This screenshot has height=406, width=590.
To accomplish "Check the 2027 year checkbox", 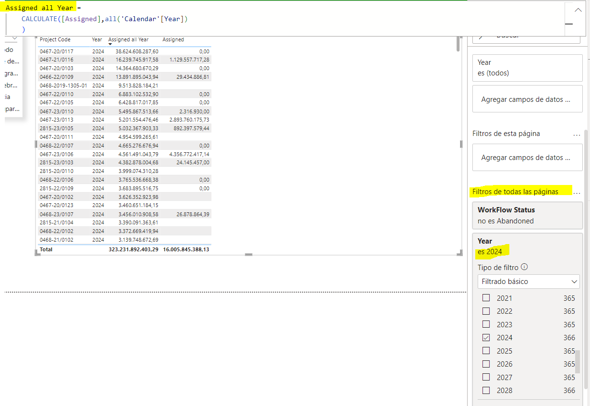I will coord(486,377).
